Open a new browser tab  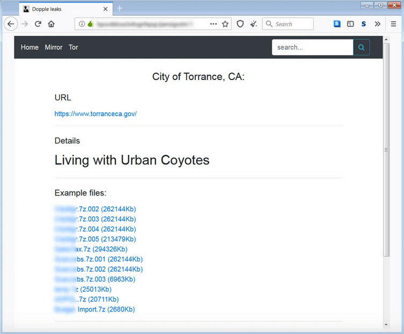[120, 9]
